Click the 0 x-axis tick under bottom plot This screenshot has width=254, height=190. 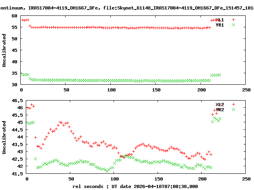pos(27,179)
